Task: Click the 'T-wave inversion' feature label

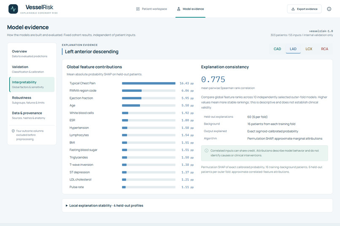Action: pyautogui.click(x=81, y=165)
